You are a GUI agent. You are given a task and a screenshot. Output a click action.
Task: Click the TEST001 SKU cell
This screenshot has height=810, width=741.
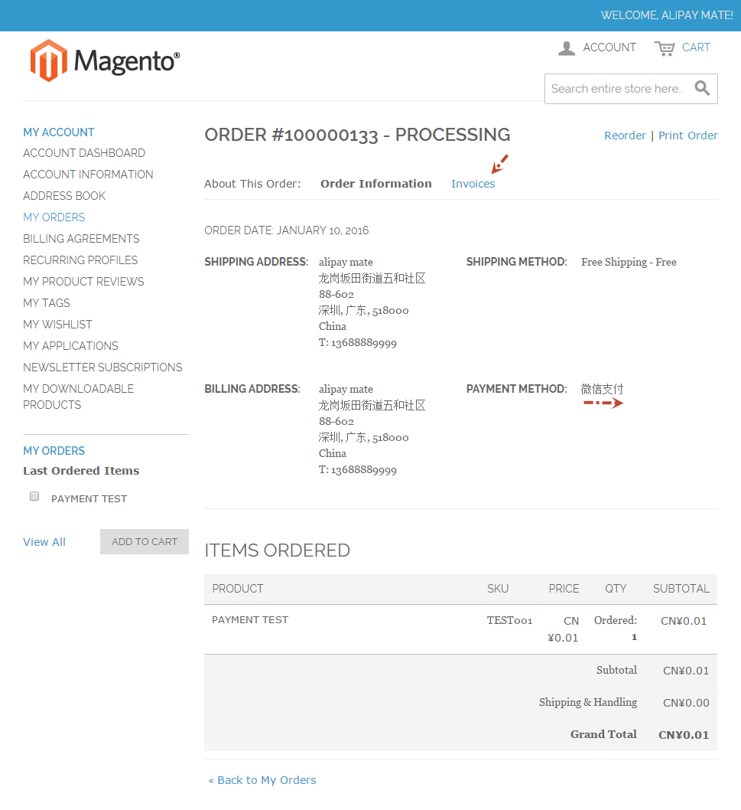(509, 620)
